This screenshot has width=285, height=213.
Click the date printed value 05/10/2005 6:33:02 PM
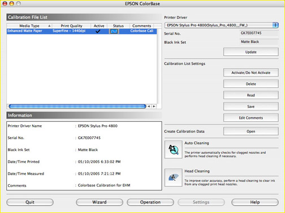point(99,162)
